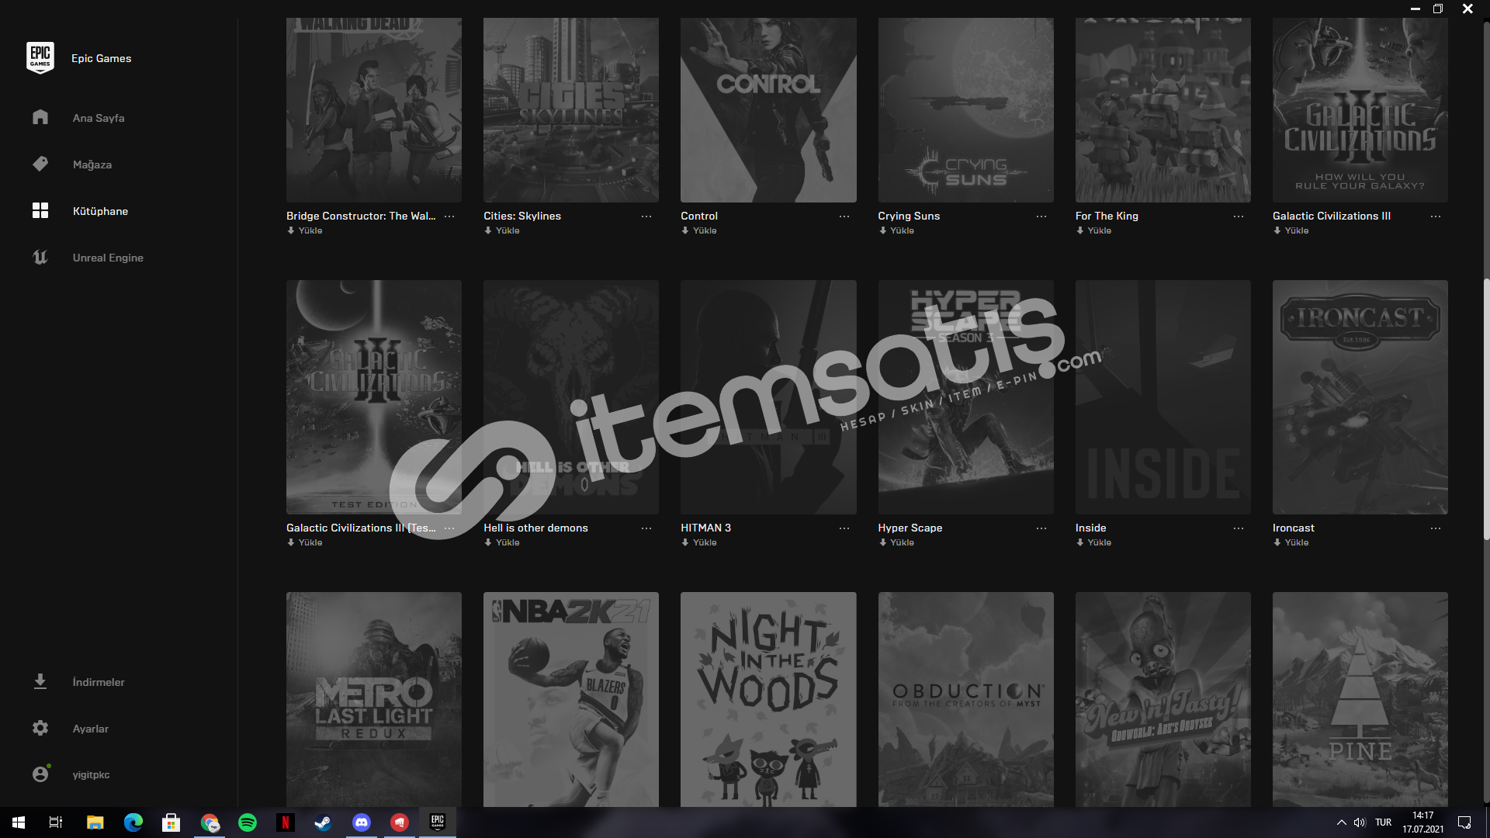This screenshot has height=838, width=1490.
Task: Open options menu for Inside
Action: coord(1239,528)
